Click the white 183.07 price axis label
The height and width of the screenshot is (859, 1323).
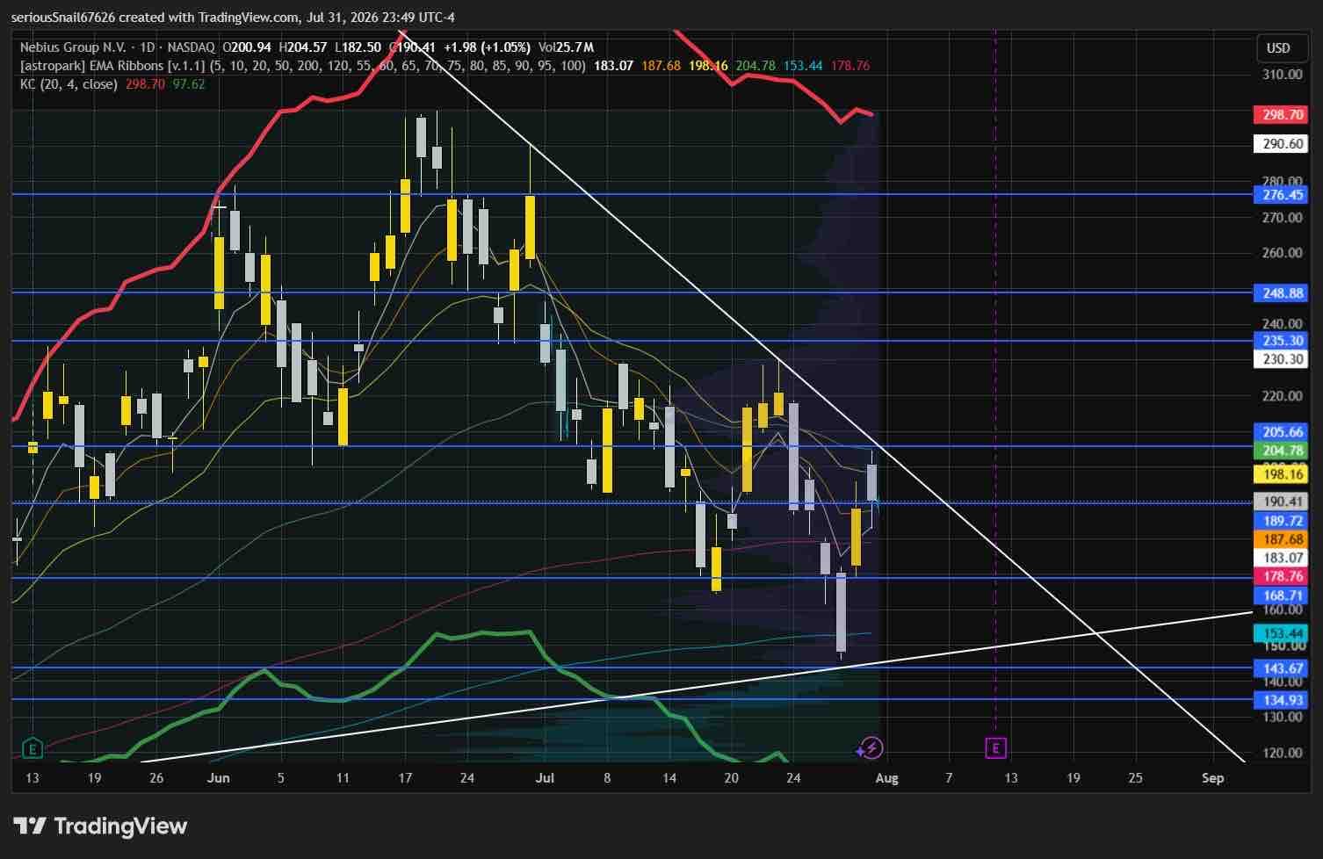[1283, 558]
